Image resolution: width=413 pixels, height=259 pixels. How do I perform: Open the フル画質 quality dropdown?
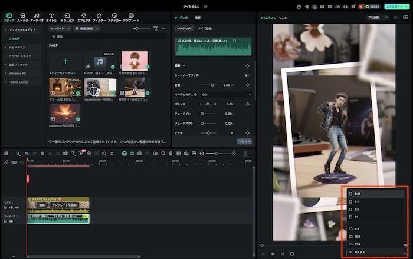coord(378,18)
